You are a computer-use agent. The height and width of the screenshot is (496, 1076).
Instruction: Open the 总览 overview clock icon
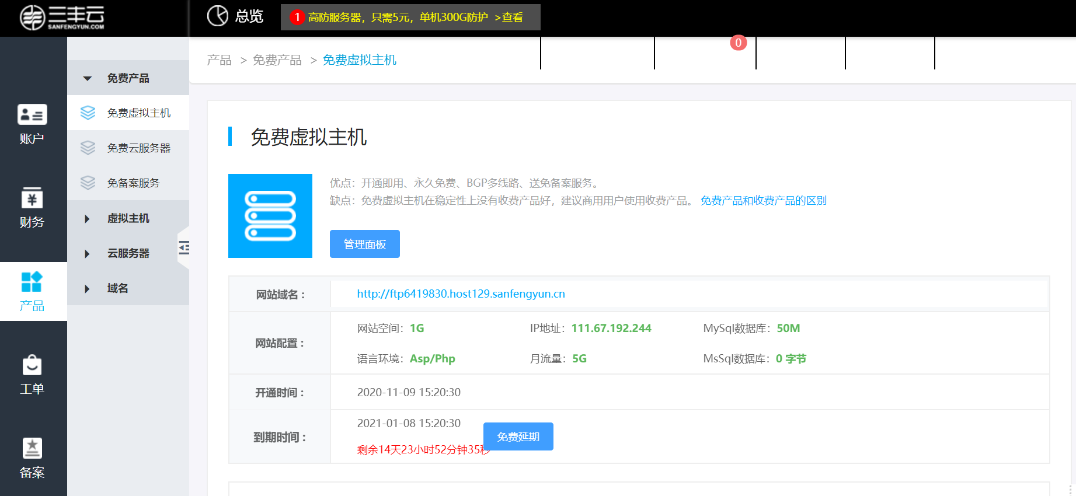[218, 16]
